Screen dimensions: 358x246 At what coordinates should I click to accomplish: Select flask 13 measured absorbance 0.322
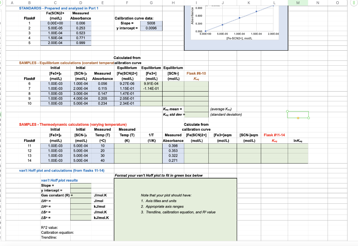click(x=173, y=155)
